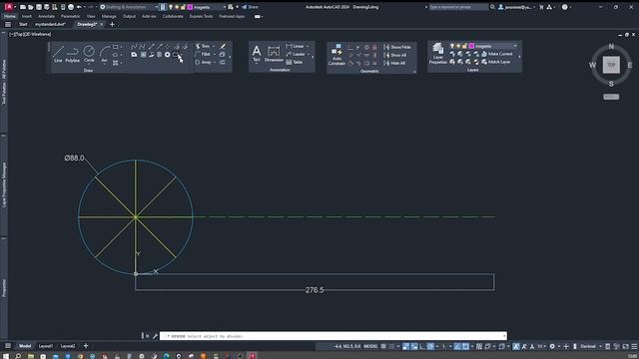Open workspace switching gear in status bar
639x359 pixels.
point(552,346)
